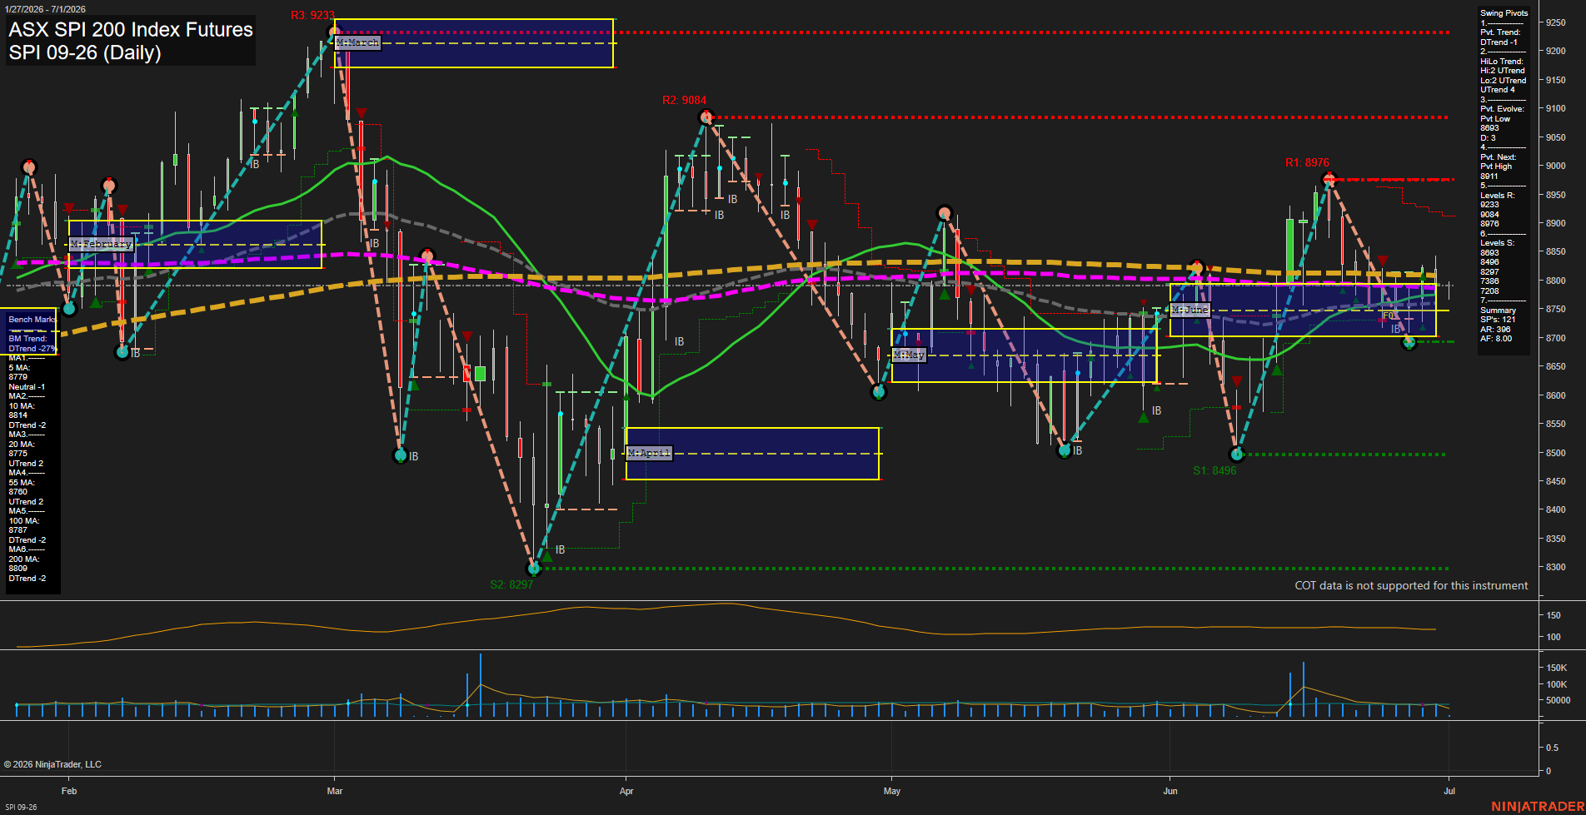1586x815 pixels.
Task: Select the 20 MA value 8775
Action: tap(18, 454)
